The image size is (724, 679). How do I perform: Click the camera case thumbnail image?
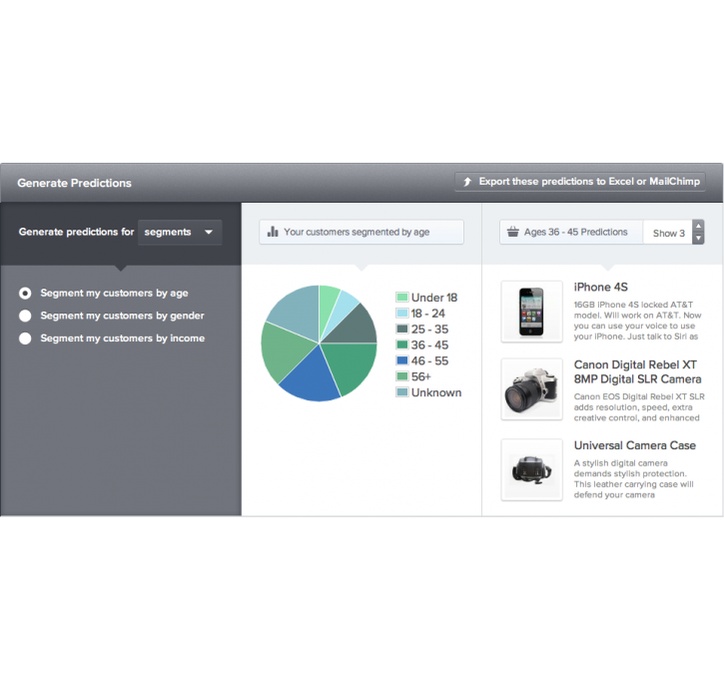point(532,470)
